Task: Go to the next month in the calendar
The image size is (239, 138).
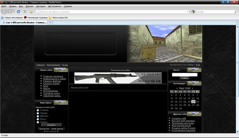Action: point(193,88)
